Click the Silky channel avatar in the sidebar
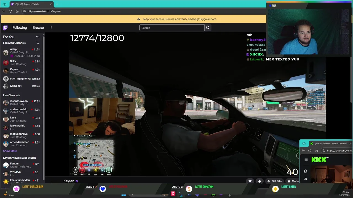The image size is (353, 198). coord(6,62)
